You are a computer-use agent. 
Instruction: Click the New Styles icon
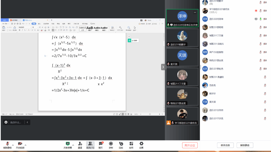point(112,28)
